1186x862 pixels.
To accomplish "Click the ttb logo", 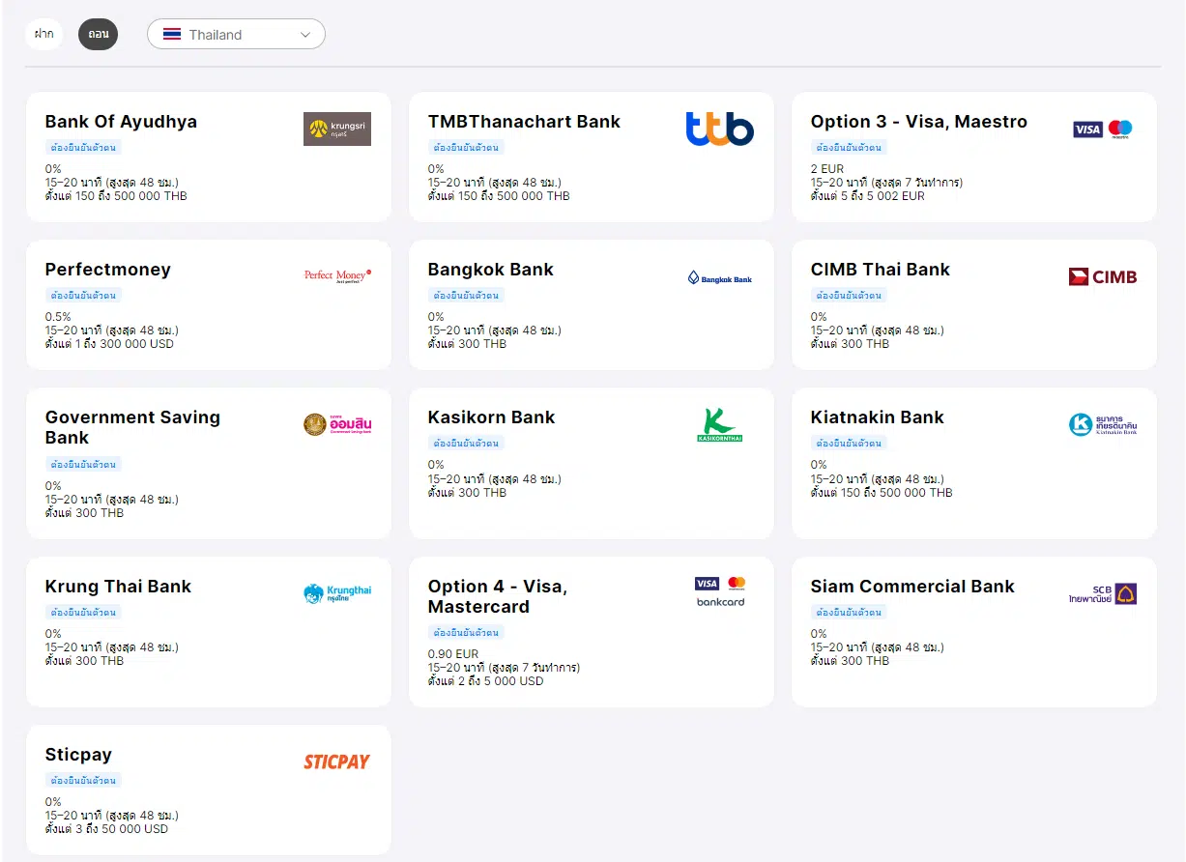I will [x=720, y=129].
